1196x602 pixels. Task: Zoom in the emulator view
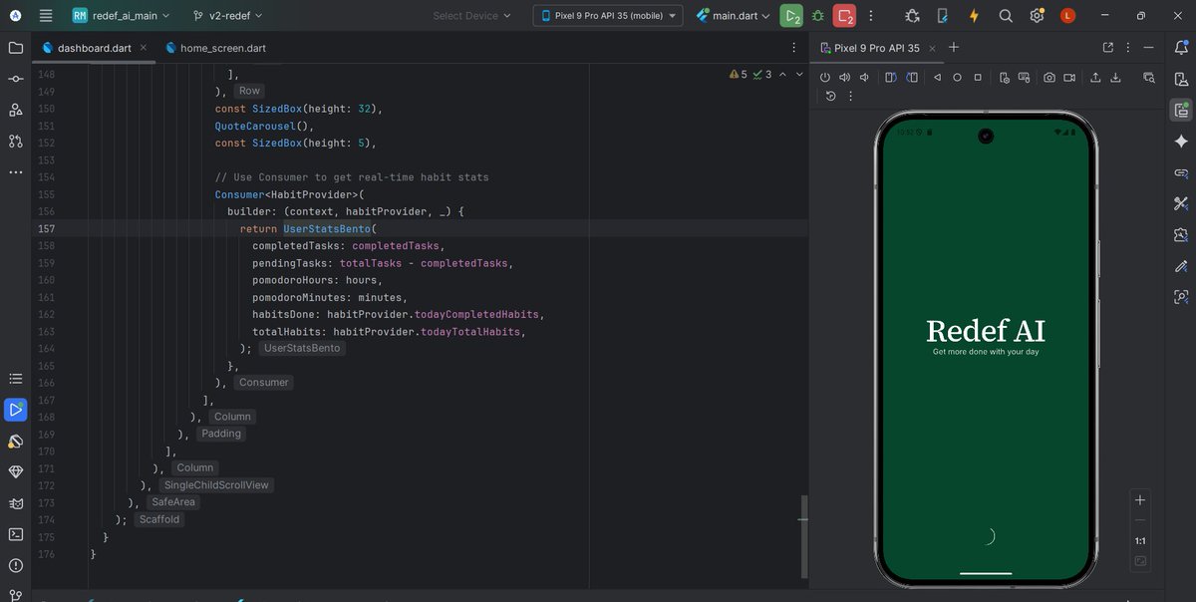[1140, 500]
